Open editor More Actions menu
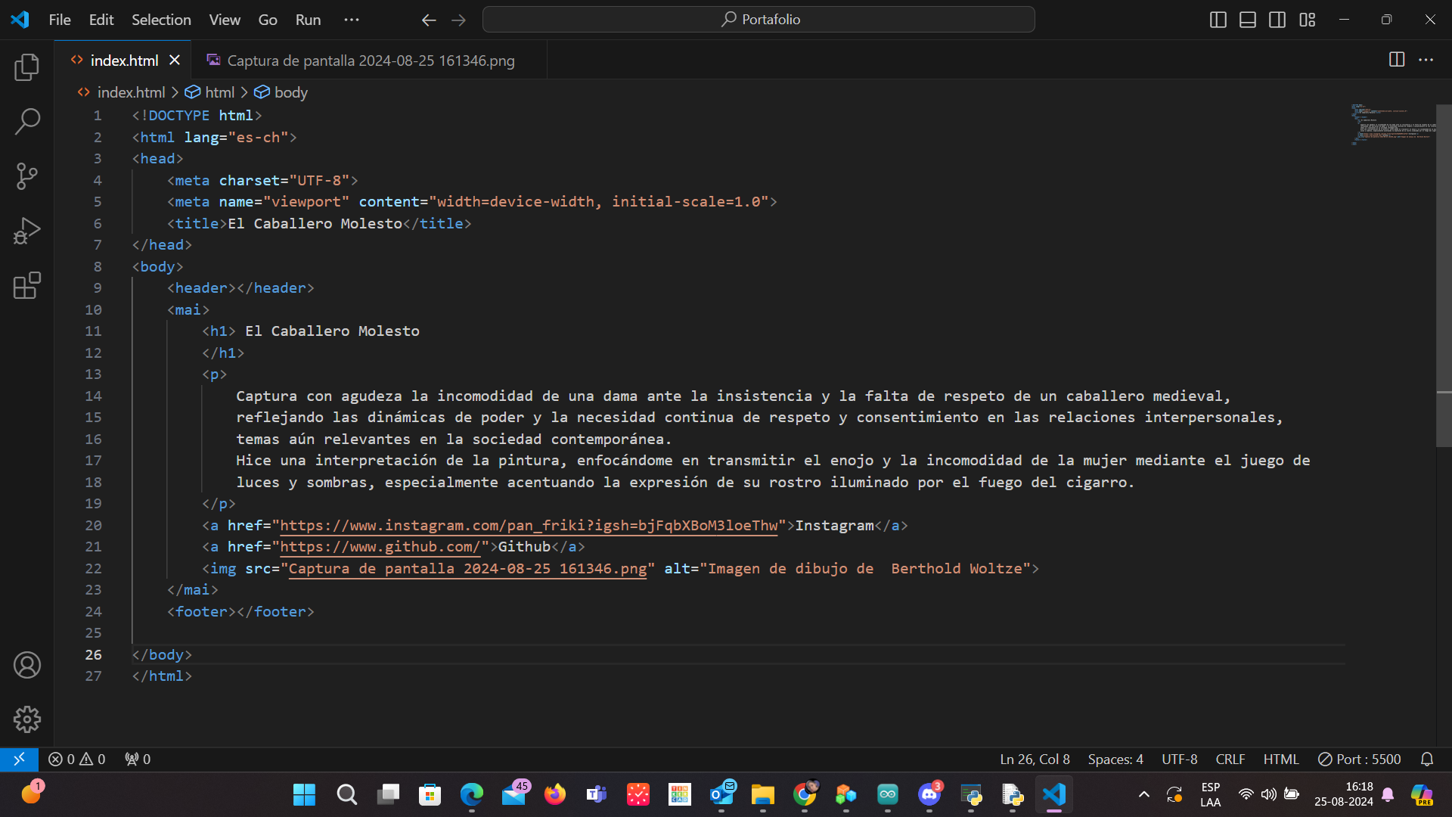 tap(1426, 60)
